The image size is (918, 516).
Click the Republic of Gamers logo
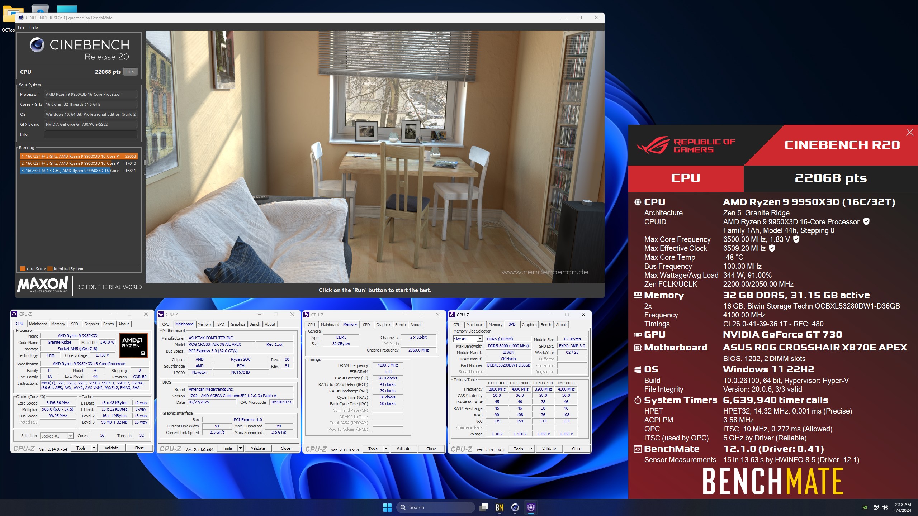click(x=686, y=145)
